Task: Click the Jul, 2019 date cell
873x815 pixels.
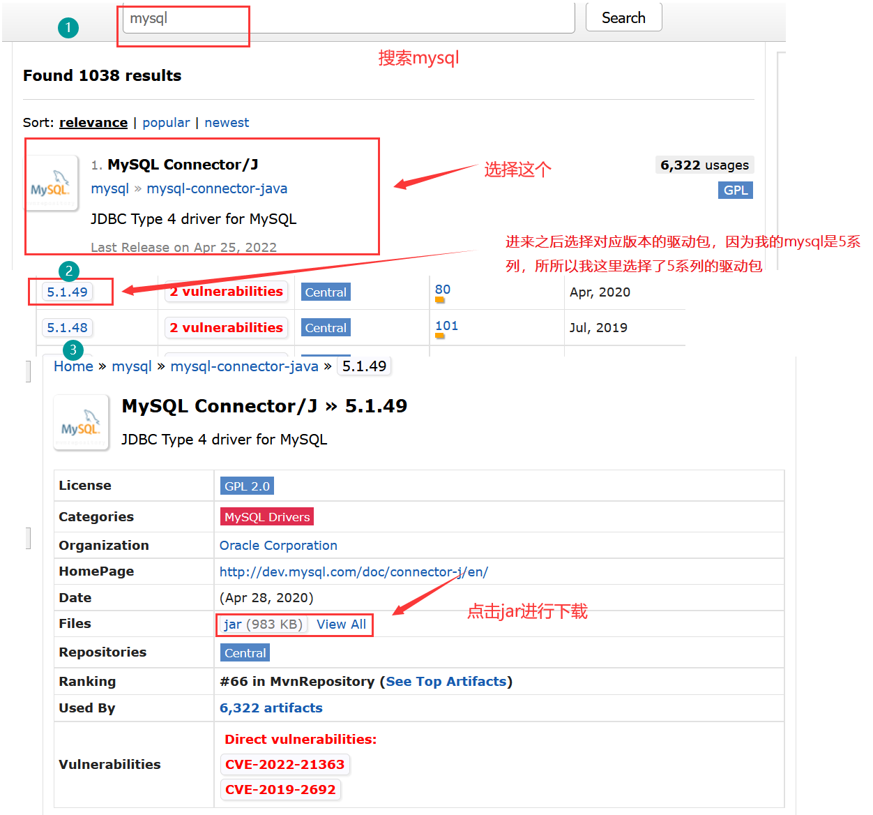Action: pos(598,328)
